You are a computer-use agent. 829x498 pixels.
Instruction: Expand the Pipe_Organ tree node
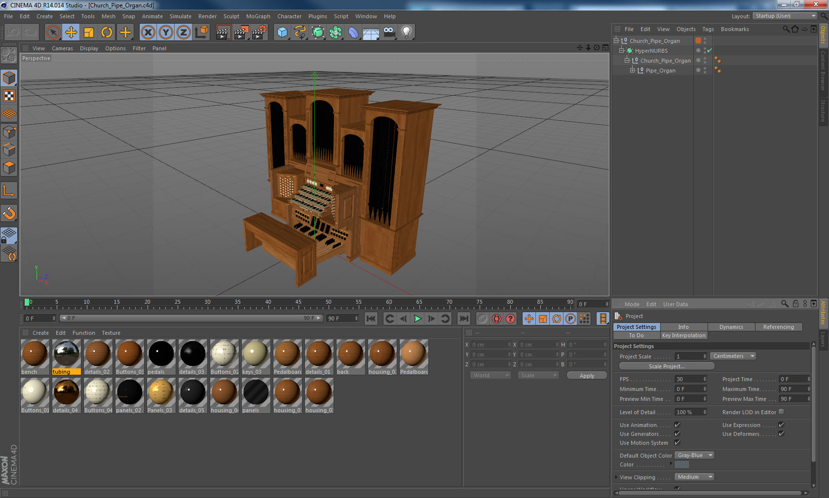point(633,70)
